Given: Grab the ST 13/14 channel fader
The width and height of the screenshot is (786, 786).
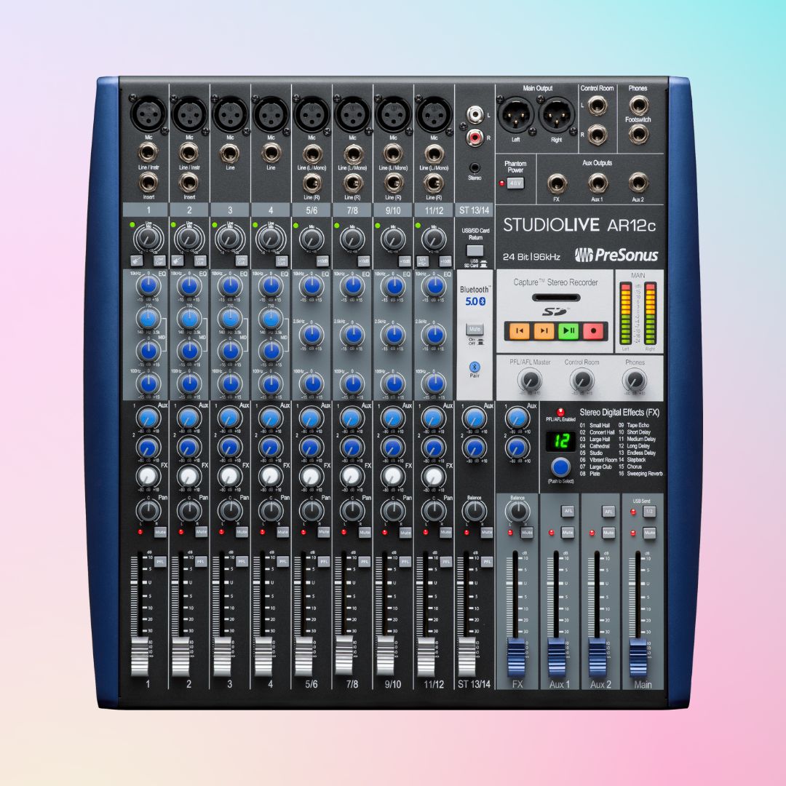Looking at the screenshot, I should (x=467, y=656).
